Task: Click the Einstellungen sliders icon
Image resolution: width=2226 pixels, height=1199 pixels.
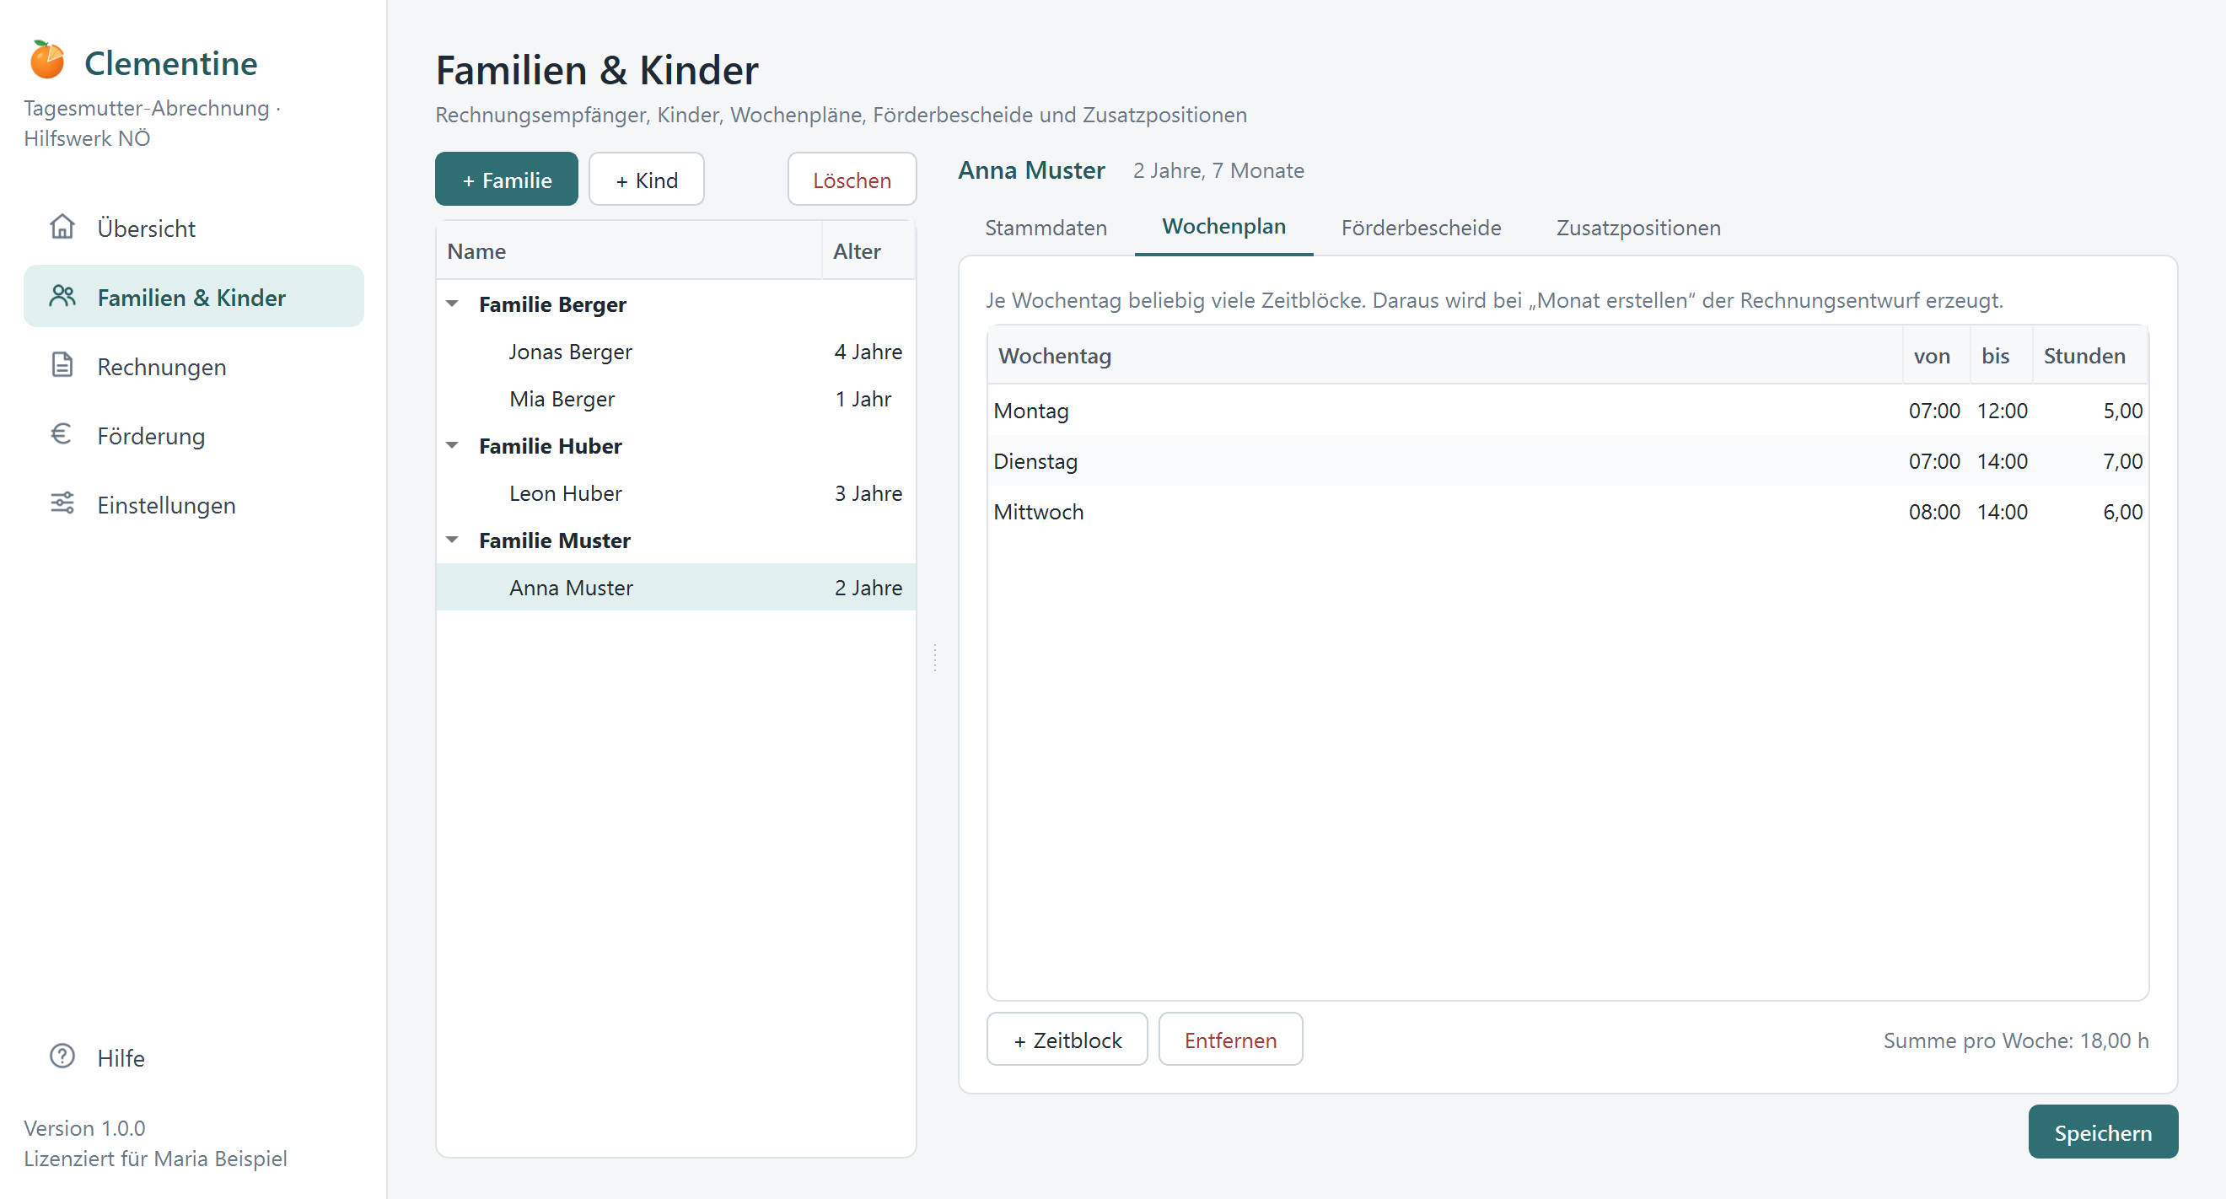Action: tap(62, 503)
